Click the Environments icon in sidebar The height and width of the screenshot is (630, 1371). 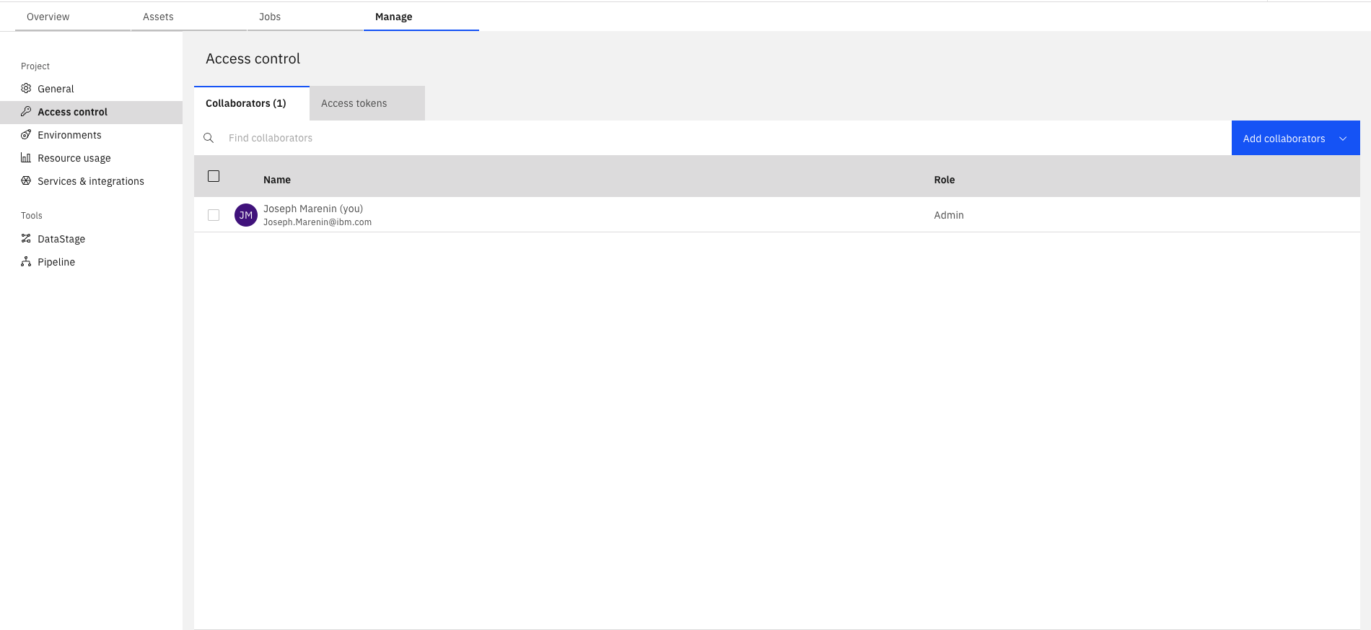(x=26, y=134)
